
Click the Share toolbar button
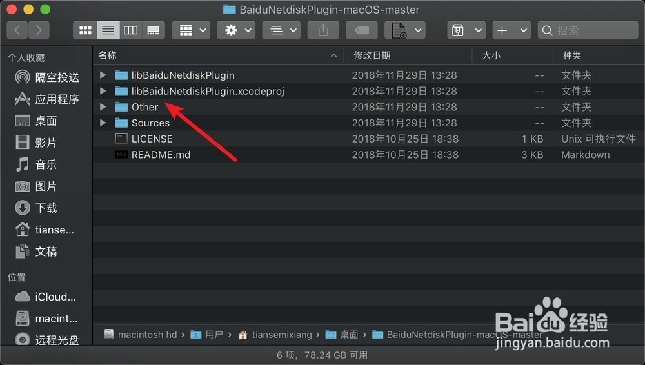(x=323, y=30)
